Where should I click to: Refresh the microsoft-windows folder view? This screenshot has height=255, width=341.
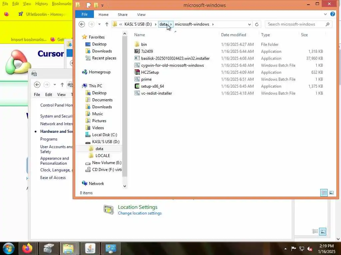(x=257, y=24)
